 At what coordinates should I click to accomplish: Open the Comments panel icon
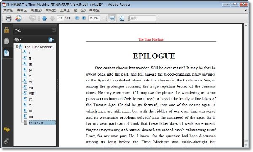[7, 130]
